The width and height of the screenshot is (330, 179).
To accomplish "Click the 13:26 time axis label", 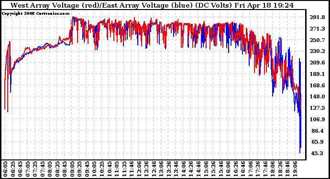I will 168,169.
